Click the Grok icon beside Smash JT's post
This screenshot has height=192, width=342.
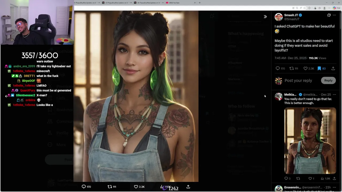329,15
